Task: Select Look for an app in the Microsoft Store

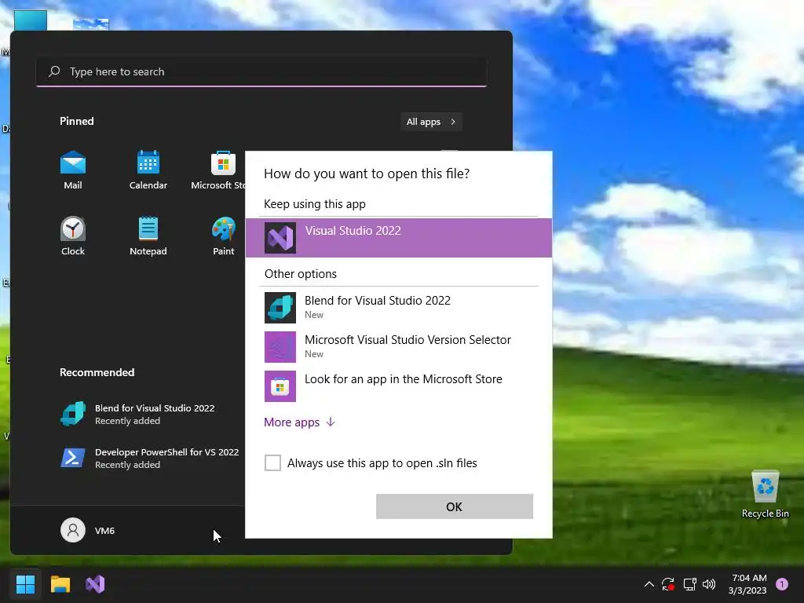Action: (x=398, y=386)
